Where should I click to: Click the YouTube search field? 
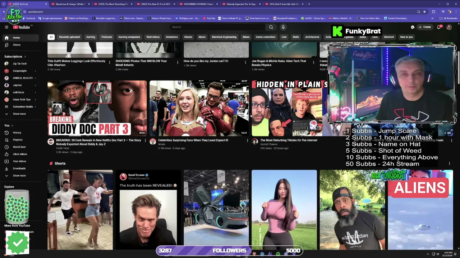[217, 27]
